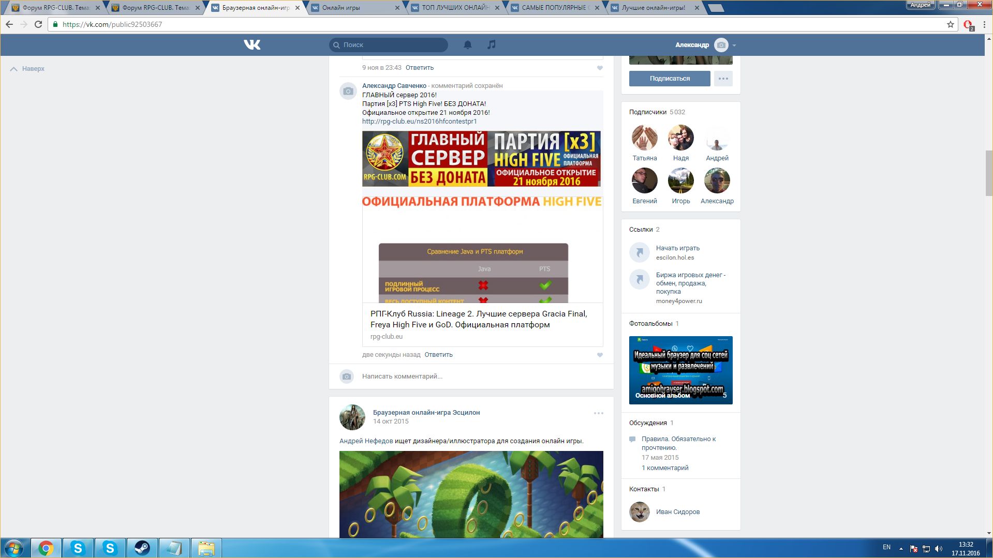Bookmark the page with the star icon
Viewport: 993px width, 558px height.
(x=950, y=24)
